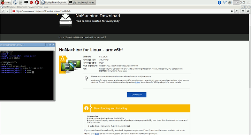Click the lock security icon in address bar
Screen dimensions: 251x135
[x=232, y=11]
